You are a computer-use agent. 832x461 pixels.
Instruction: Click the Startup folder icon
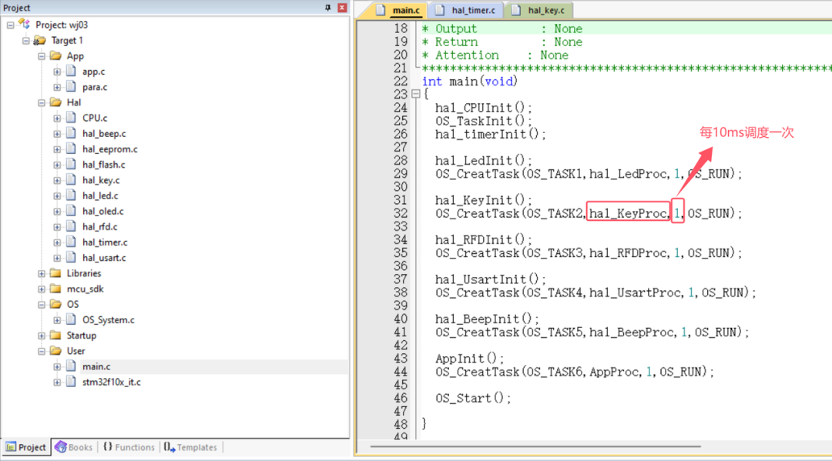tap(55, 335)
